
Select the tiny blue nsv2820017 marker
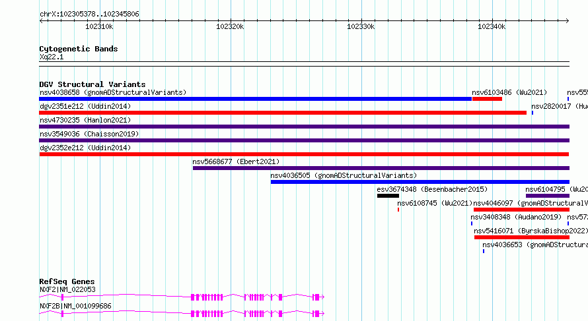[x=532, y=113]
